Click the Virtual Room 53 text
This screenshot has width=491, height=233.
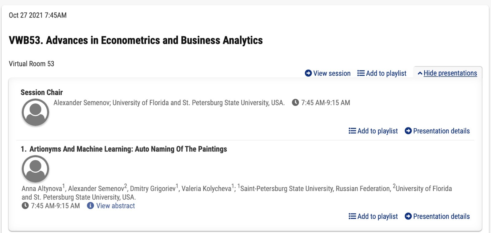pyautogui.click(x=32, y=64)
